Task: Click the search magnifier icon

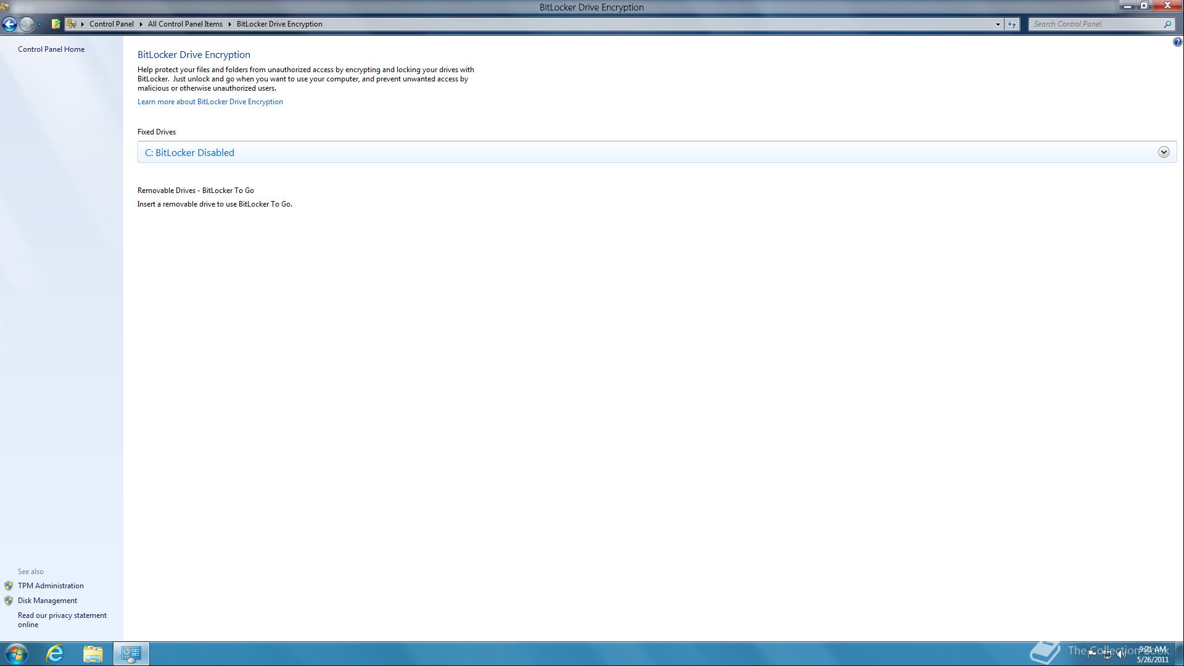Action: [x=1167, y=24]
